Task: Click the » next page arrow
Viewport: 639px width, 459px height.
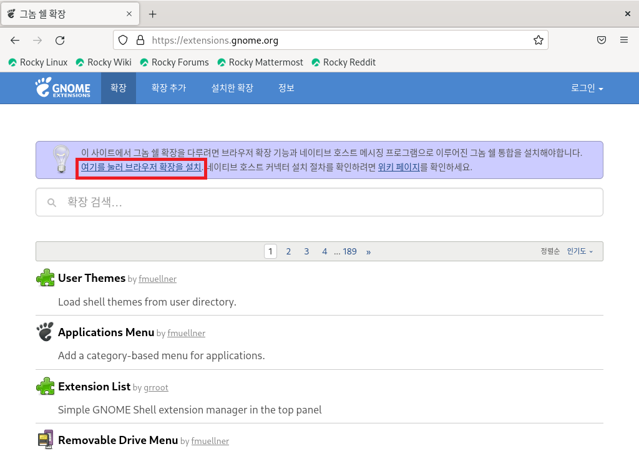Action: tap(368, 252)
